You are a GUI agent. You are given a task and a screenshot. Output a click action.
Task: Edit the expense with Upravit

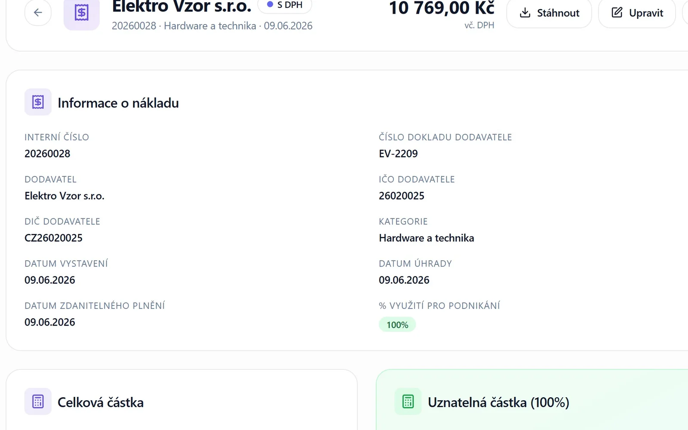637,13
